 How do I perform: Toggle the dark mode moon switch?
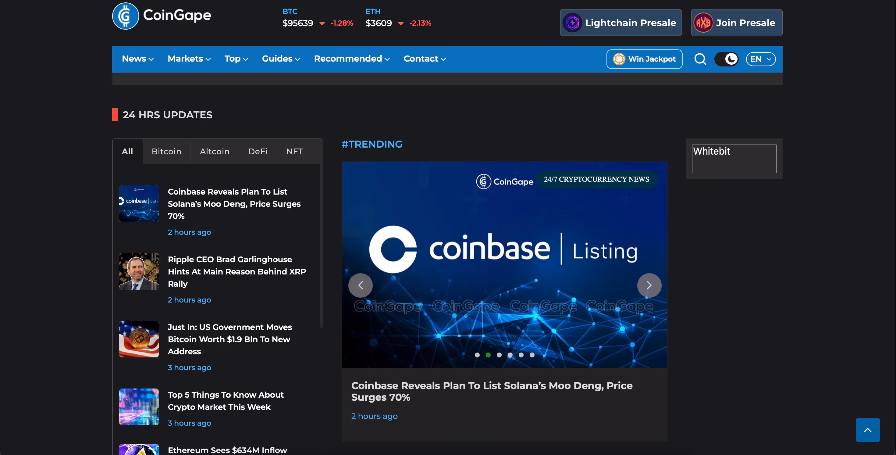pyautogui.click(x=726, y=59)
